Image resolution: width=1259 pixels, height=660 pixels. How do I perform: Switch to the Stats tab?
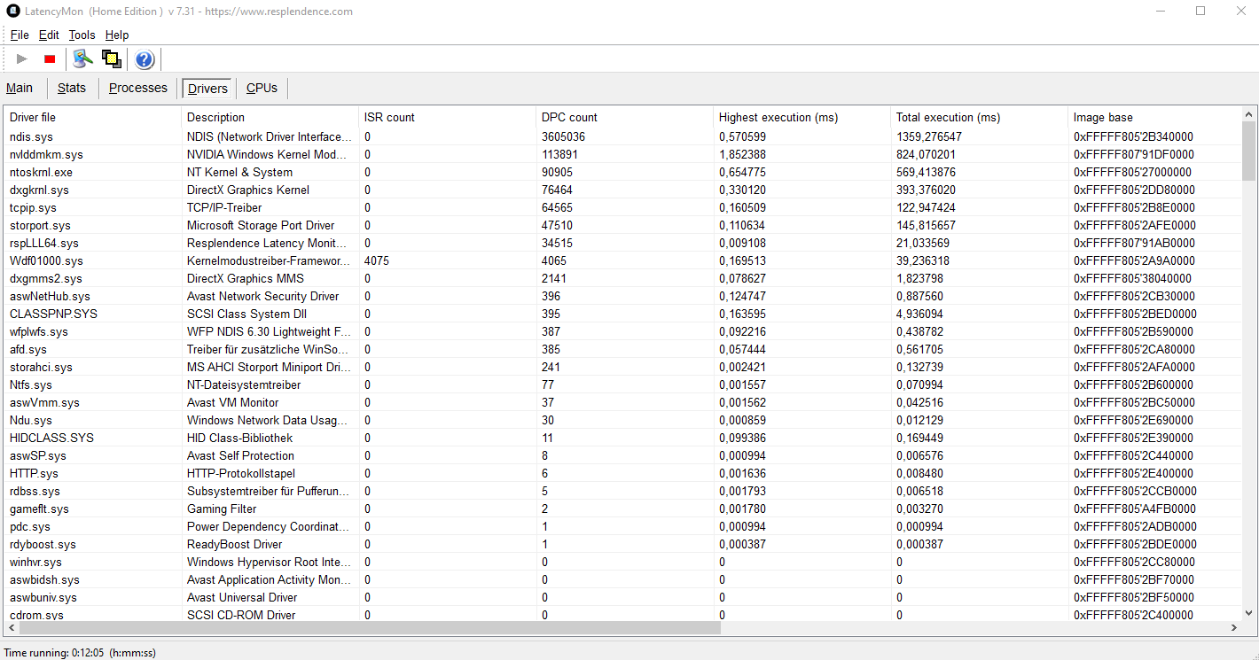(x=72, y=88)
